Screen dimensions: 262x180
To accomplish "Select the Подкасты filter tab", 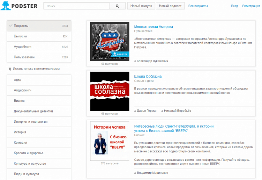I will (x=39, y=26).
